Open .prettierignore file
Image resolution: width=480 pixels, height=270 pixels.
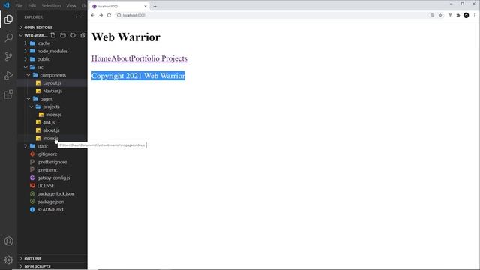point(52,162)
